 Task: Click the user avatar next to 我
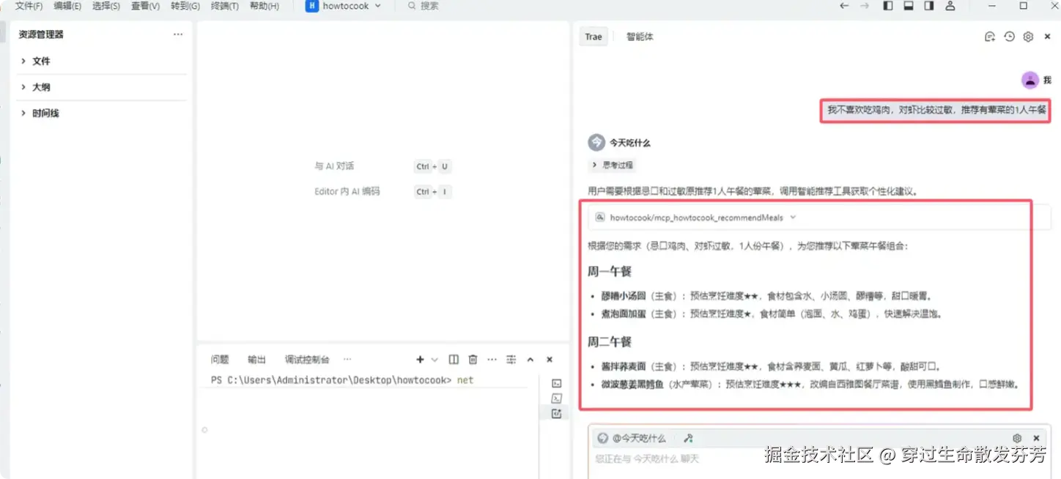tap(1029, 79)
